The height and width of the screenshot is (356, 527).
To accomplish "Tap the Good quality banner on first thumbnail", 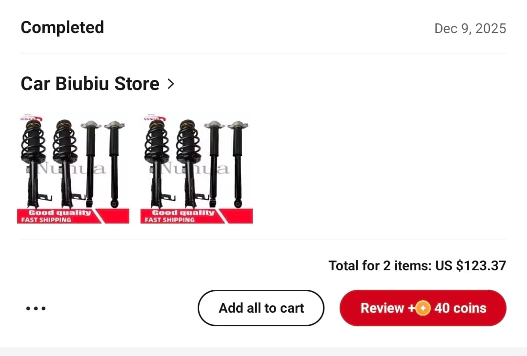I will (x=60, y=213).
